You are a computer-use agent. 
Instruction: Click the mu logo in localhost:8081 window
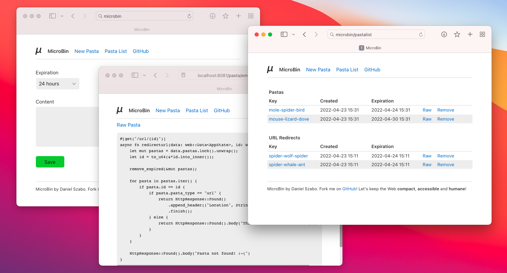click(x=120, y=110)
